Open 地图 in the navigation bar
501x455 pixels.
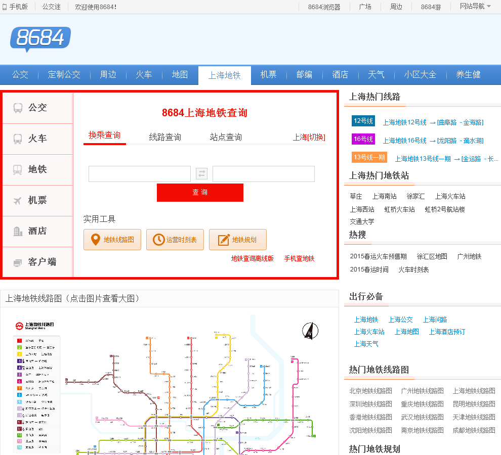[x=180, y=75]
